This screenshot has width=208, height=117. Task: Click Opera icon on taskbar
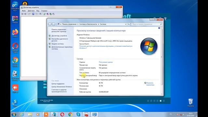point(62,114)
